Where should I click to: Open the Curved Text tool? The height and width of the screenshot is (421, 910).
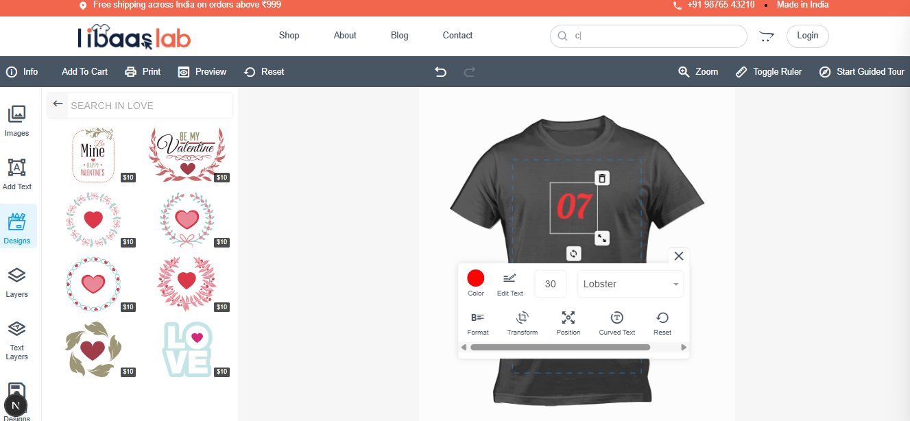tap(616, 323)
